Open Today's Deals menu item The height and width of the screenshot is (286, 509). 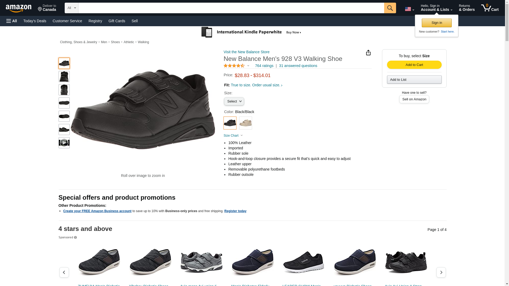click(x=35, y=21)
